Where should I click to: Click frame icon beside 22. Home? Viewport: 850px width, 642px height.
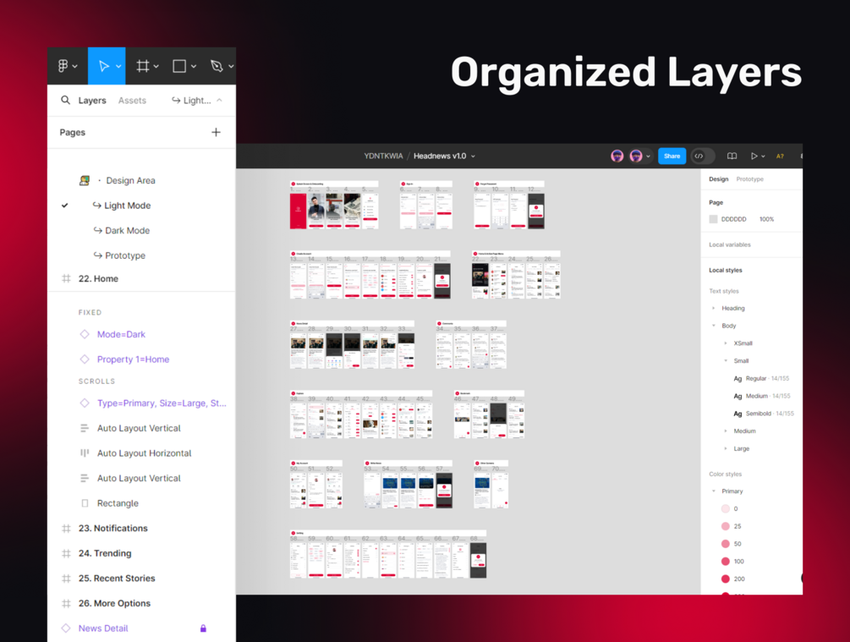pyautogui.click(x=66, y=278)
